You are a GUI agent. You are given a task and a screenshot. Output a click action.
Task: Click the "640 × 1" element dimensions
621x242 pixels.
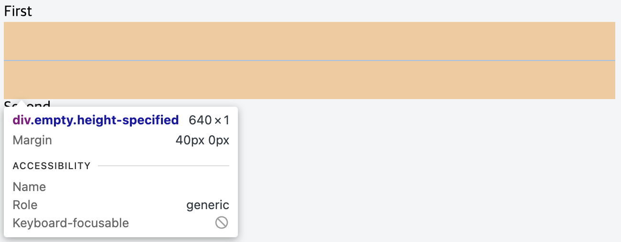(x=209, y=120)
